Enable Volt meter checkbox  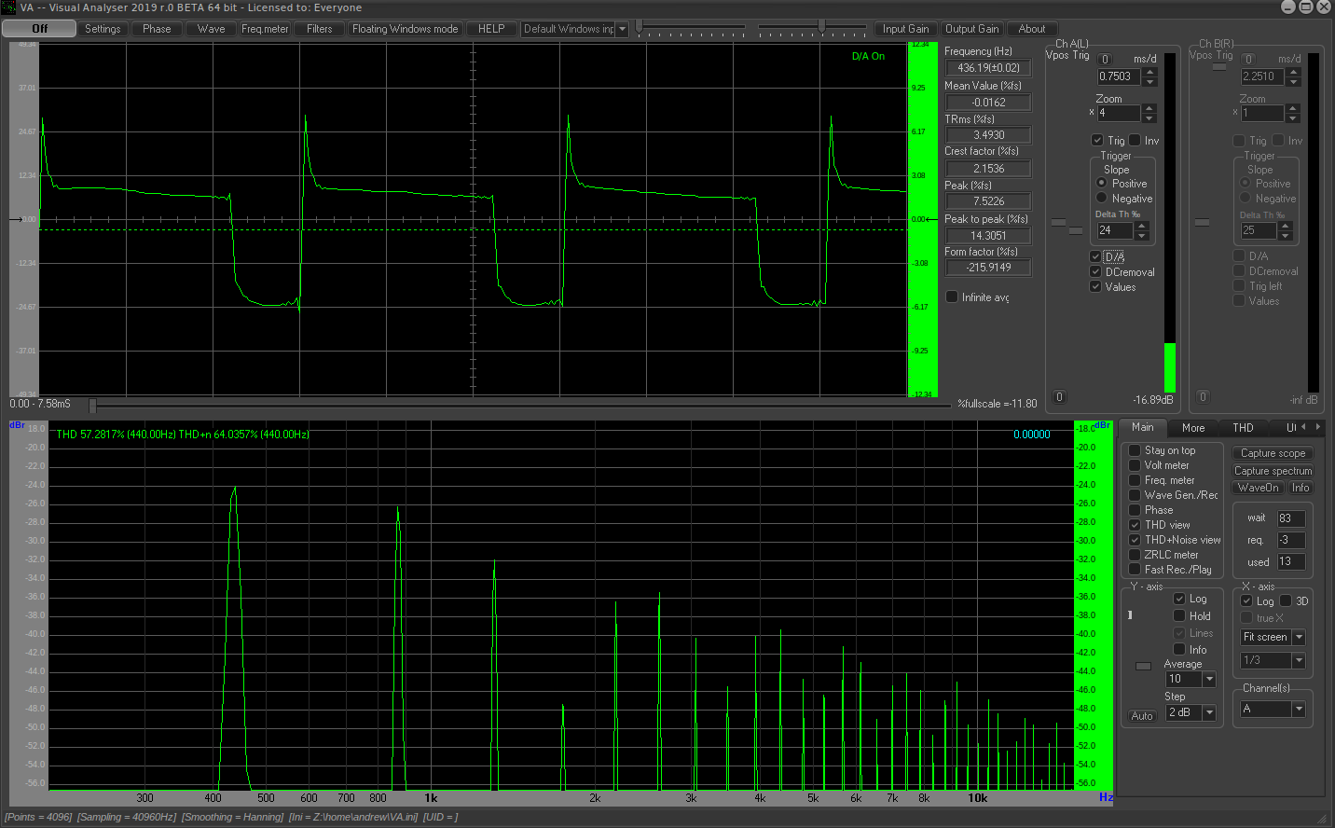point(1135,465)
